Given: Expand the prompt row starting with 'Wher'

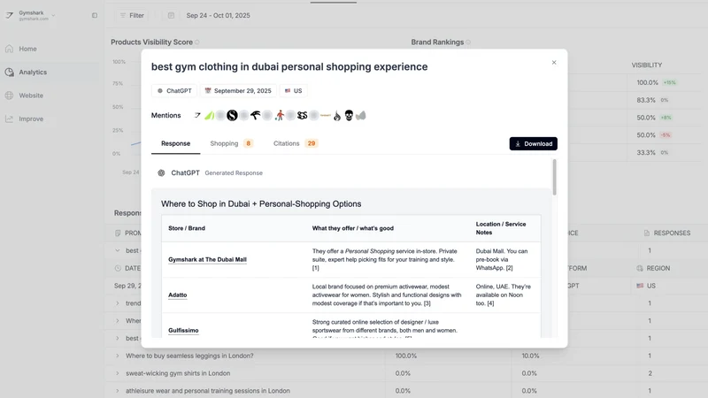Looking at the screenshot, I should (118, 321).
